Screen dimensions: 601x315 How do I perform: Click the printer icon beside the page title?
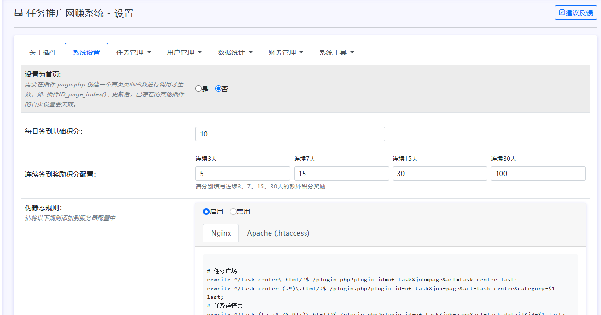click(x=18, y=13)
